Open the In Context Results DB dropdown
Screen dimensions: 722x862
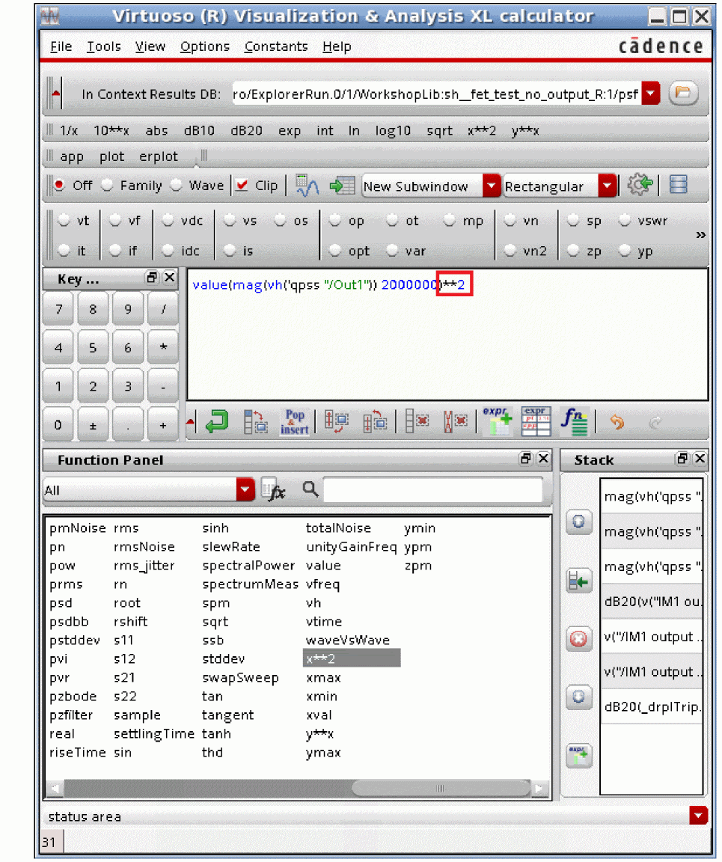(651, 94)
